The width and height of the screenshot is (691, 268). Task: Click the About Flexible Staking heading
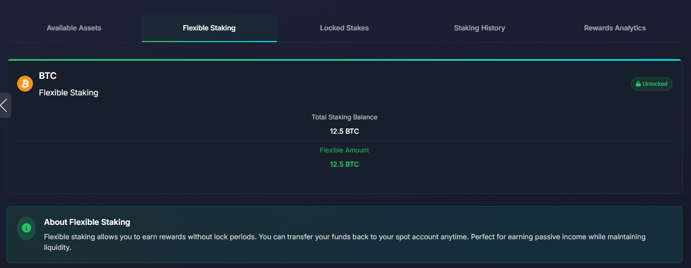87,222
